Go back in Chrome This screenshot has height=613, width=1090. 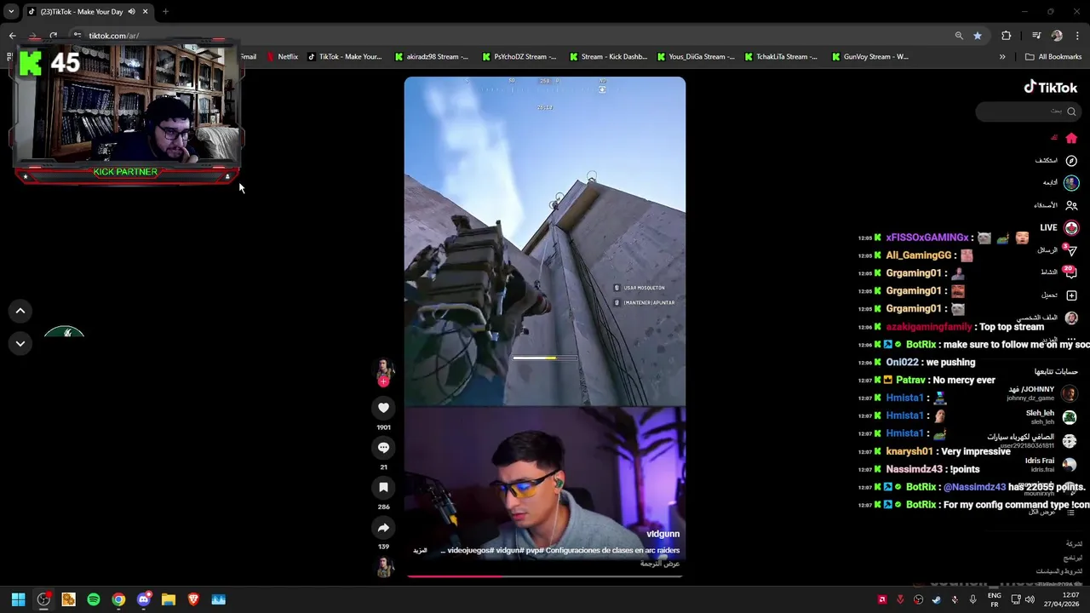[12, 36]
